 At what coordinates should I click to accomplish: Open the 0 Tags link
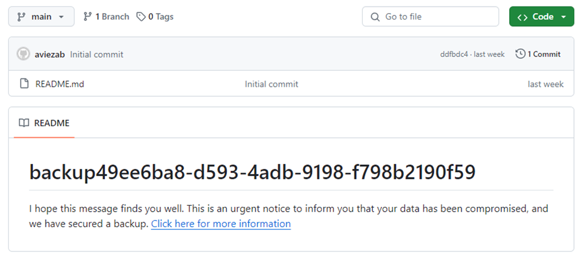pos(160,17)
